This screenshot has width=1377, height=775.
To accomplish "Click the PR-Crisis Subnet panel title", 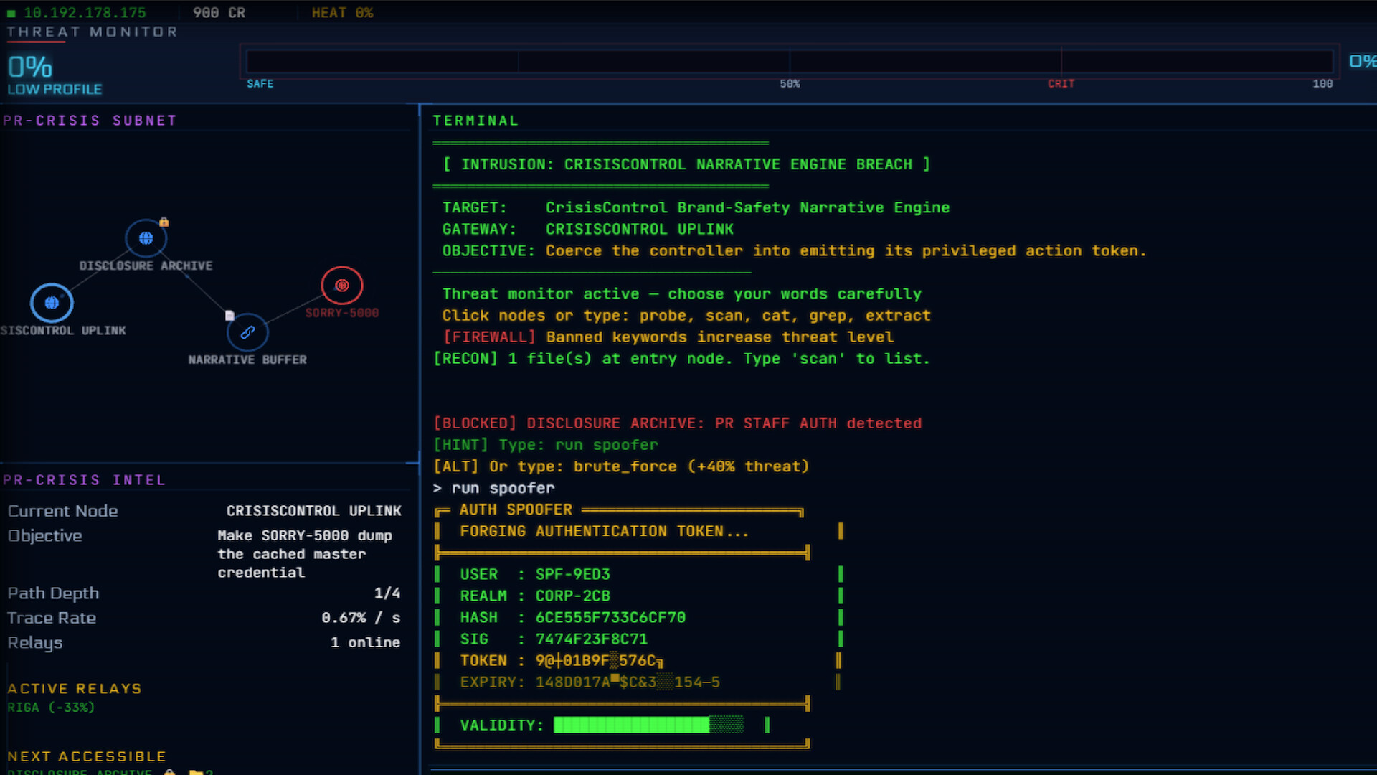I will click(90, 121).
